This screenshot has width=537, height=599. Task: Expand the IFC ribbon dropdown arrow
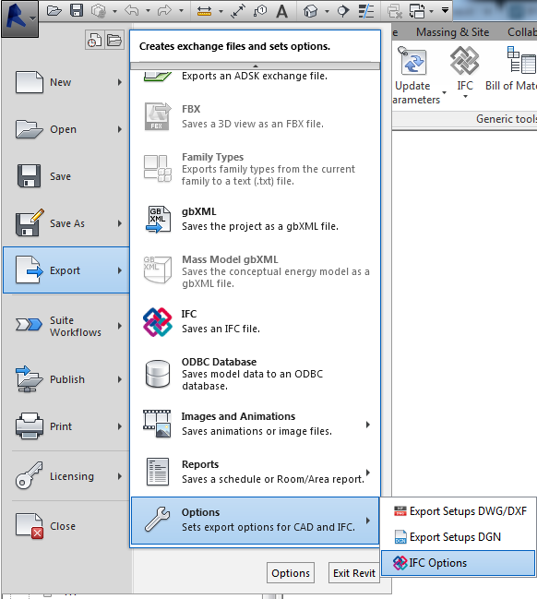click(465, 97)
